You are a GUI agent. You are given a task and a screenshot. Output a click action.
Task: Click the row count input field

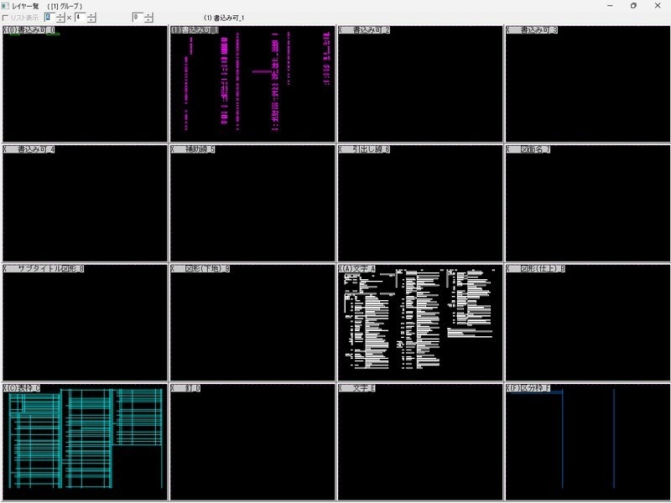pyautogui.click(x=81, y=18)
